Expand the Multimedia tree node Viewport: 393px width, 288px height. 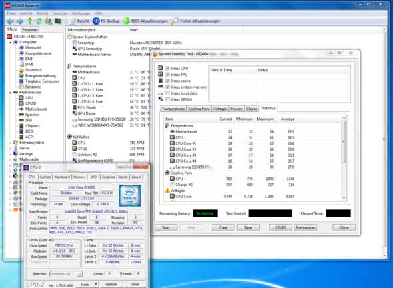tap(10, 159)
